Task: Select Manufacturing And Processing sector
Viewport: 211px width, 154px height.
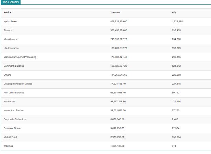Action: tap(20, 57)
